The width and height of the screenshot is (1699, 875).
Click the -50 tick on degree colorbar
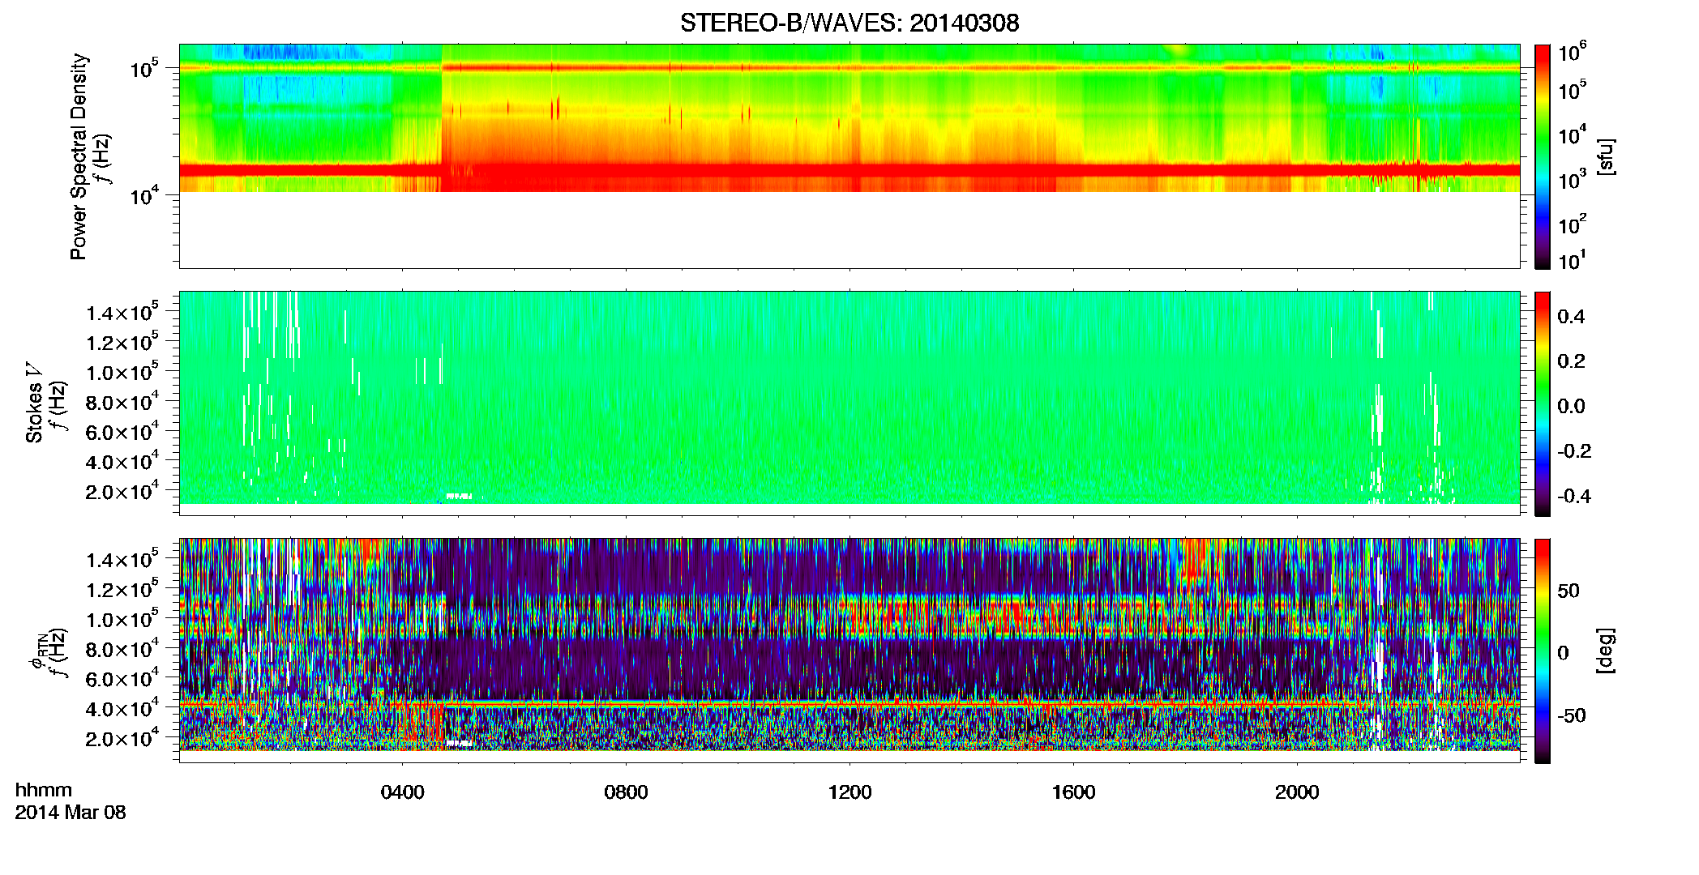(1571, 715)
